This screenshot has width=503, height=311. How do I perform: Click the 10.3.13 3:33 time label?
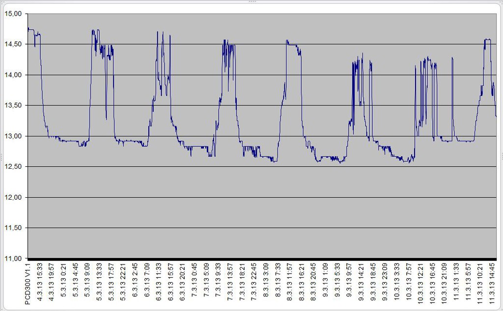click(x=396, y=282)
